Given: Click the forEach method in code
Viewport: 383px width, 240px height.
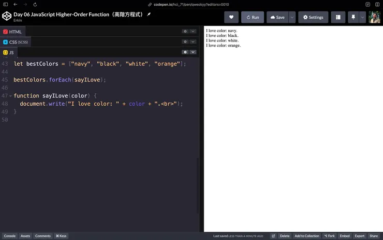Looking at the screenshot, I should pos(60,80).
